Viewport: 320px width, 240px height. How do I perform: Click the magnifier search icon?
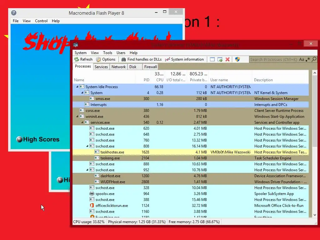(x=314, y=59)
